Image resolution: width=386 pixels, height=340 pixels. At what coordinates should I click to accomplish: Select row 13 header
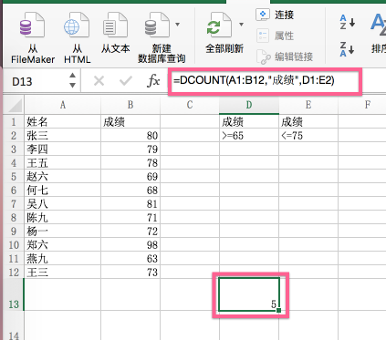click(x=14, y=294)
